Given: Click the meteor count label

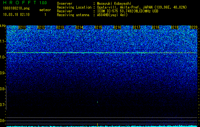Looking at the screenshot, I should [x=45, y=10].
